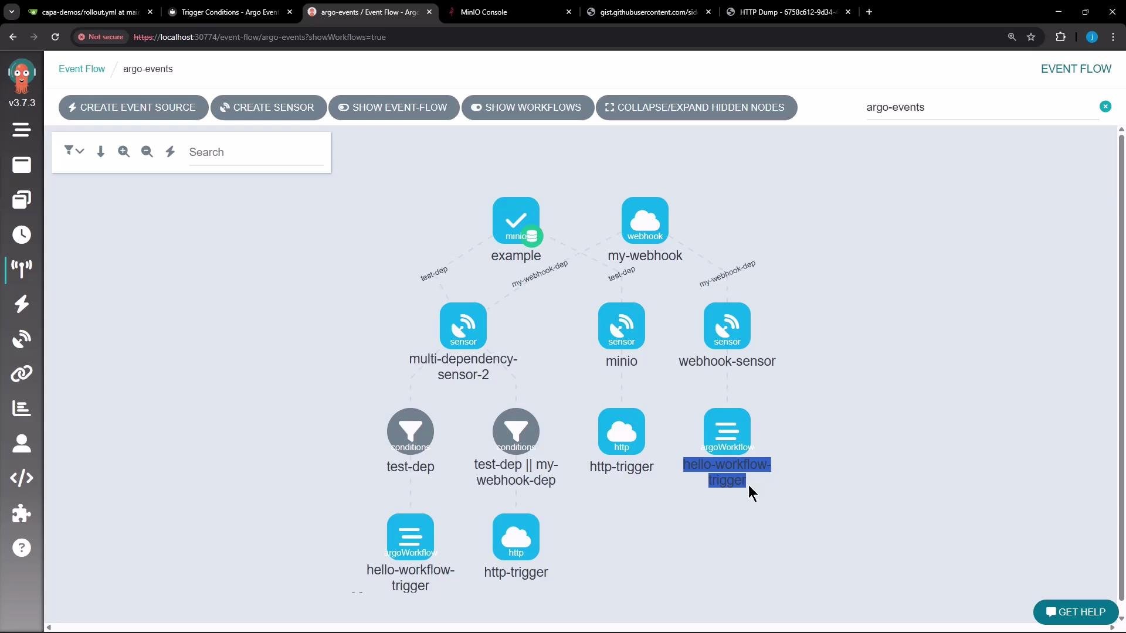Select highlighted hello-workflow-trigger argoWorkflow node

click(727, 431)
